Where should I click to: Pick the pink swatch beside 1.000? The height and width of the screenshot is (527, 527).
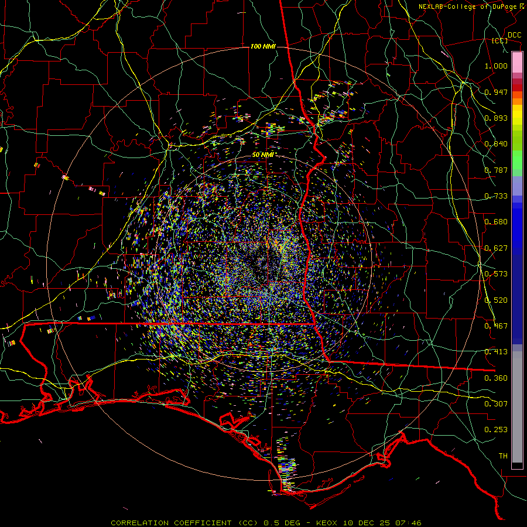[x=517, y=63]
